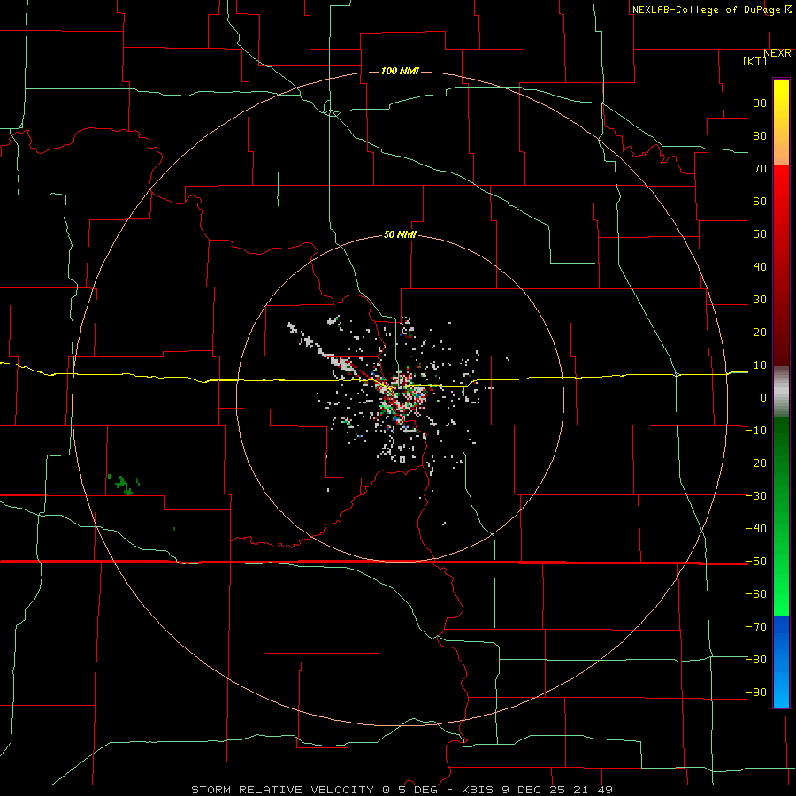Click the 21:49 timestamp in caption
The image size is (796, 796).
(x=593, y=790)
